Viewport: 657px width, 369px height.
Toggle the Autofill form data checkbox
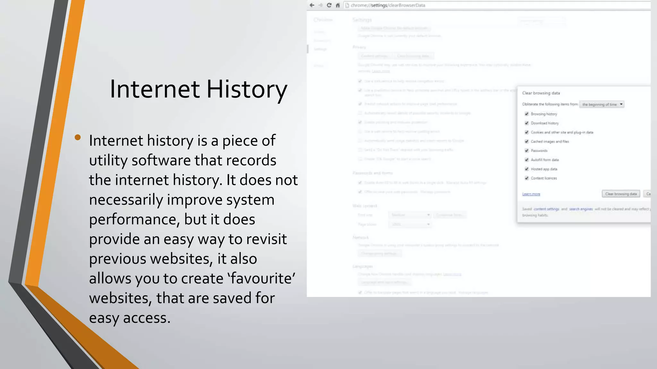click(526, 160)
